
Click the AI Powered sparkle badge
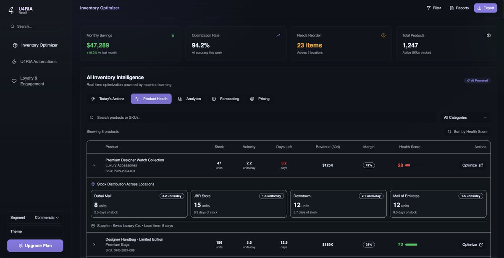click(x=477, y=81)
